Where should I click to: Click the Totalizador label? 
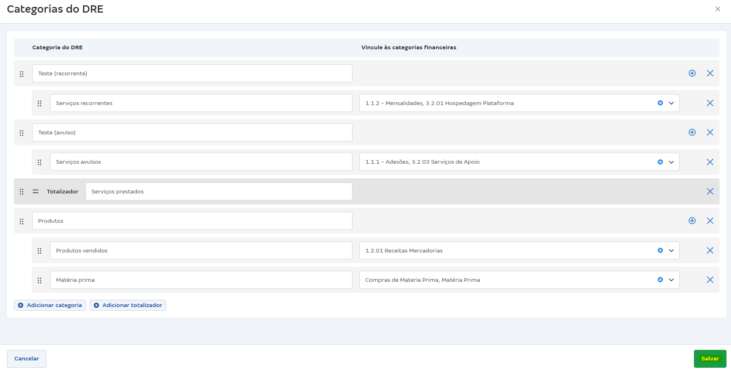pyautogui.click(x=62, y=191)
